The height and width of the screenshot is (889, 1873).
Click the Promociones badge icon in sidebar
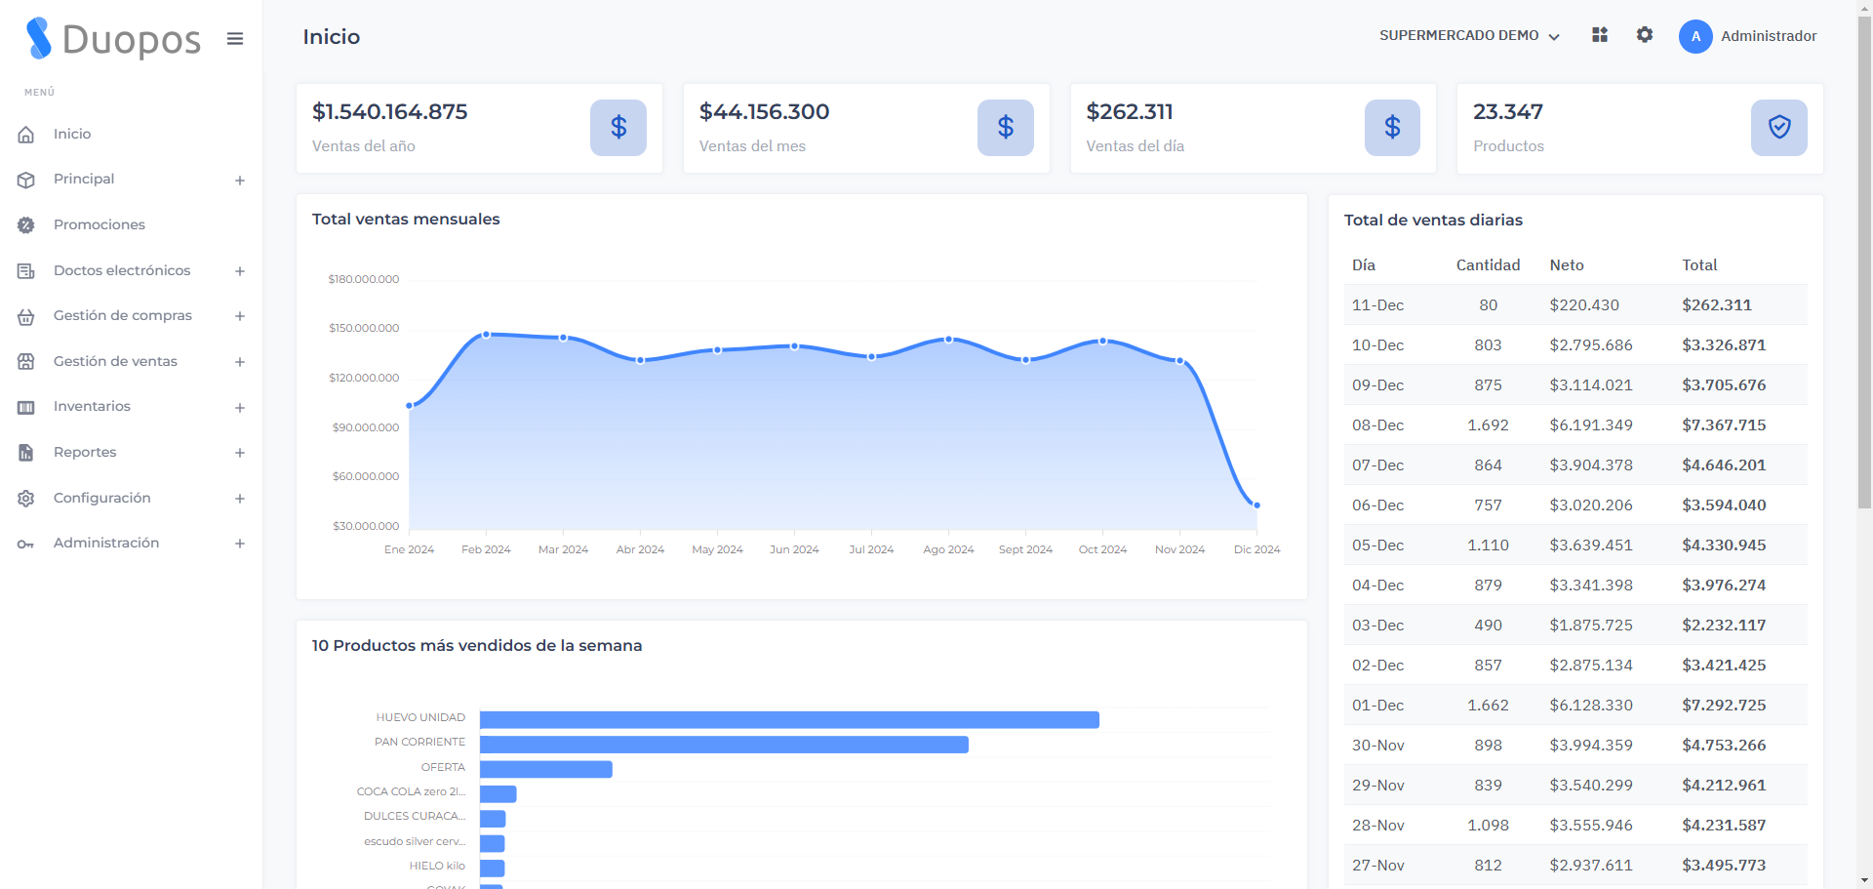pos(26,225)
